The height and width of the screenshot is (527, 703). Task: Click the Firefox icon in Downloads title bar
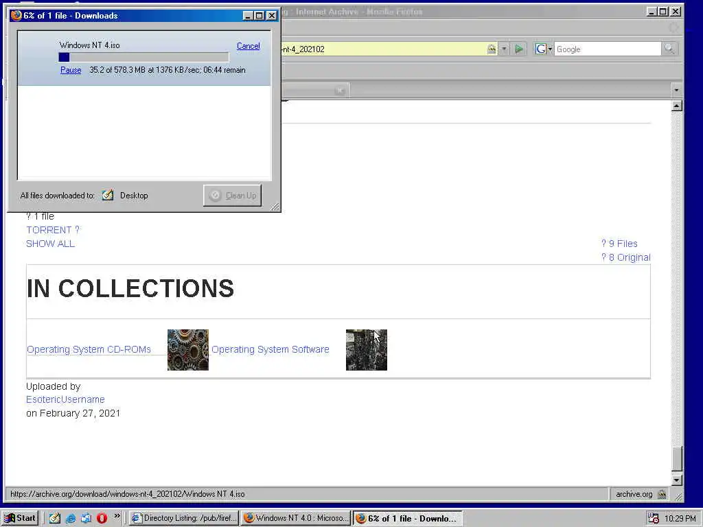point(16,15)
